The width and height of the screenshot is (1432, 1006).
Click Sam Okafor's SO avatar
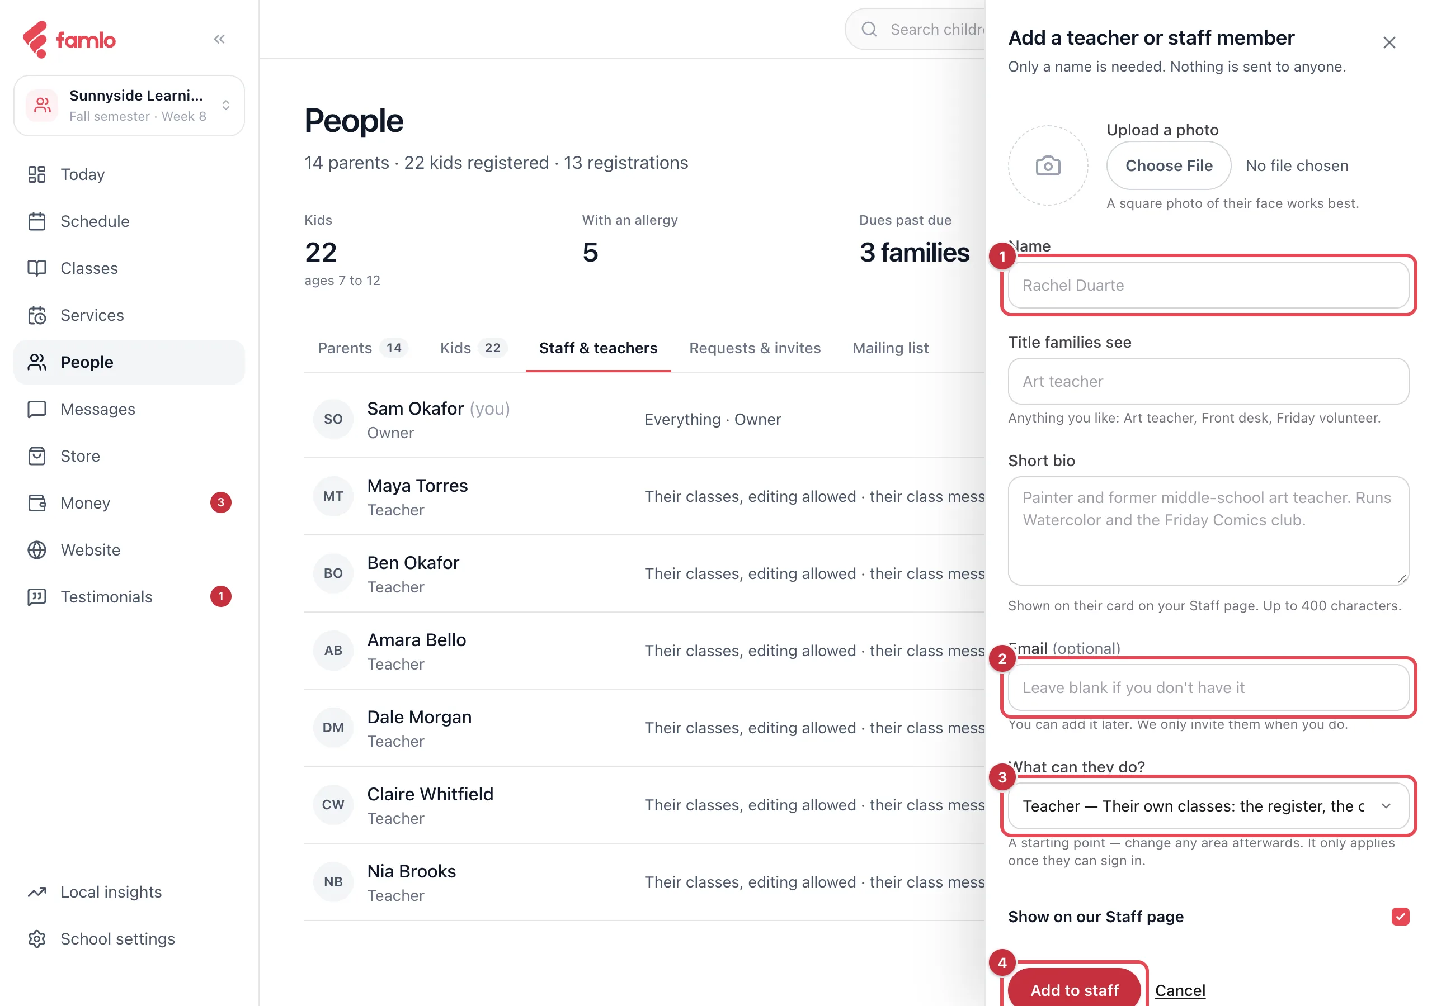tap(333, 419)
